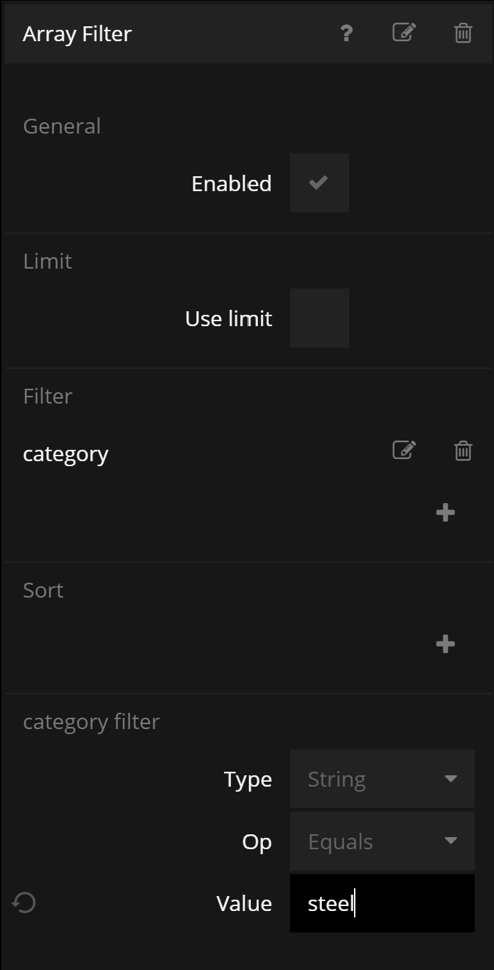Select the category item in Filter list
Viewport: 494px width, 970px height.
click(65, 453)
